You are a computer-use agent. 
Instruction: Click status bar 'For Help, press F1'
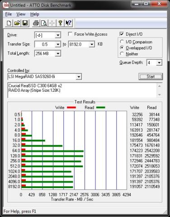[x=20, y=211]
